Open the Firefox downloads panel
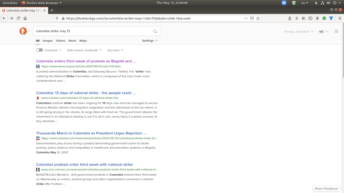This screenshot has width=344, height=193. [297, 18]
